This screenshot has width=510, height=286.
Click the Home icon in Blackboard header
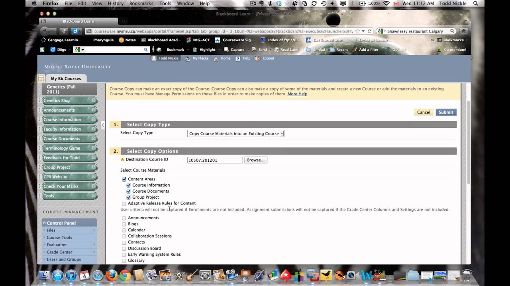[x=216, y=58]
